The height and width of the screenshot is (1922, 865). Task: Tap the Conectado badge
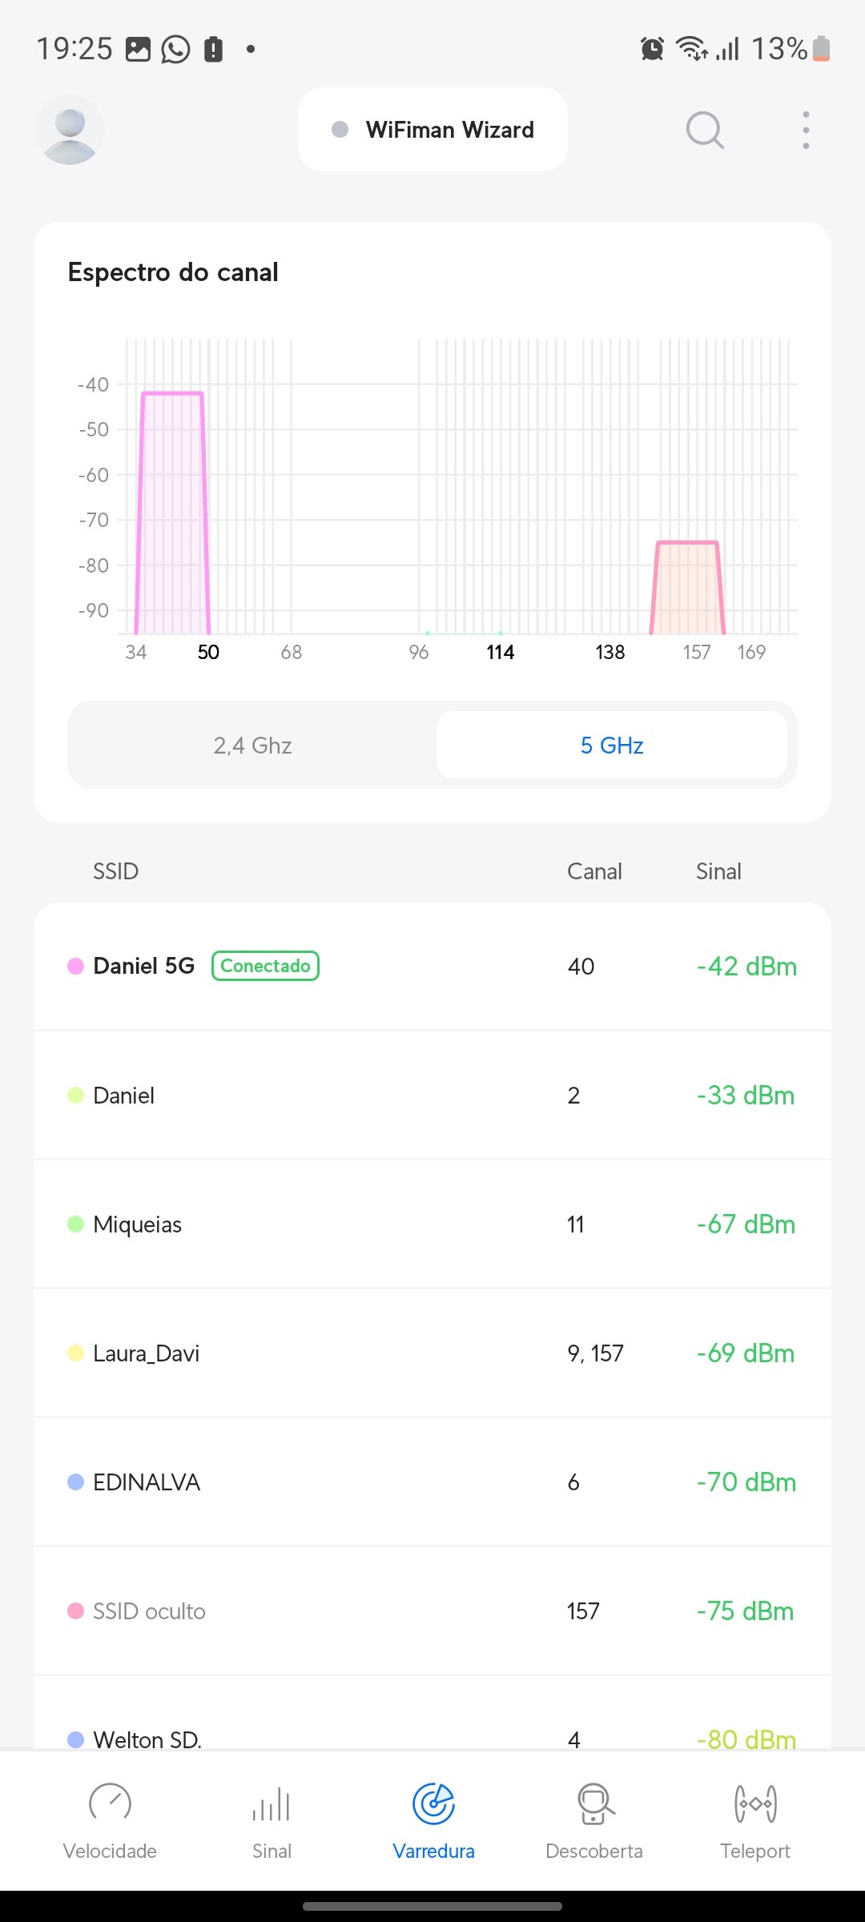pos(265,966)
